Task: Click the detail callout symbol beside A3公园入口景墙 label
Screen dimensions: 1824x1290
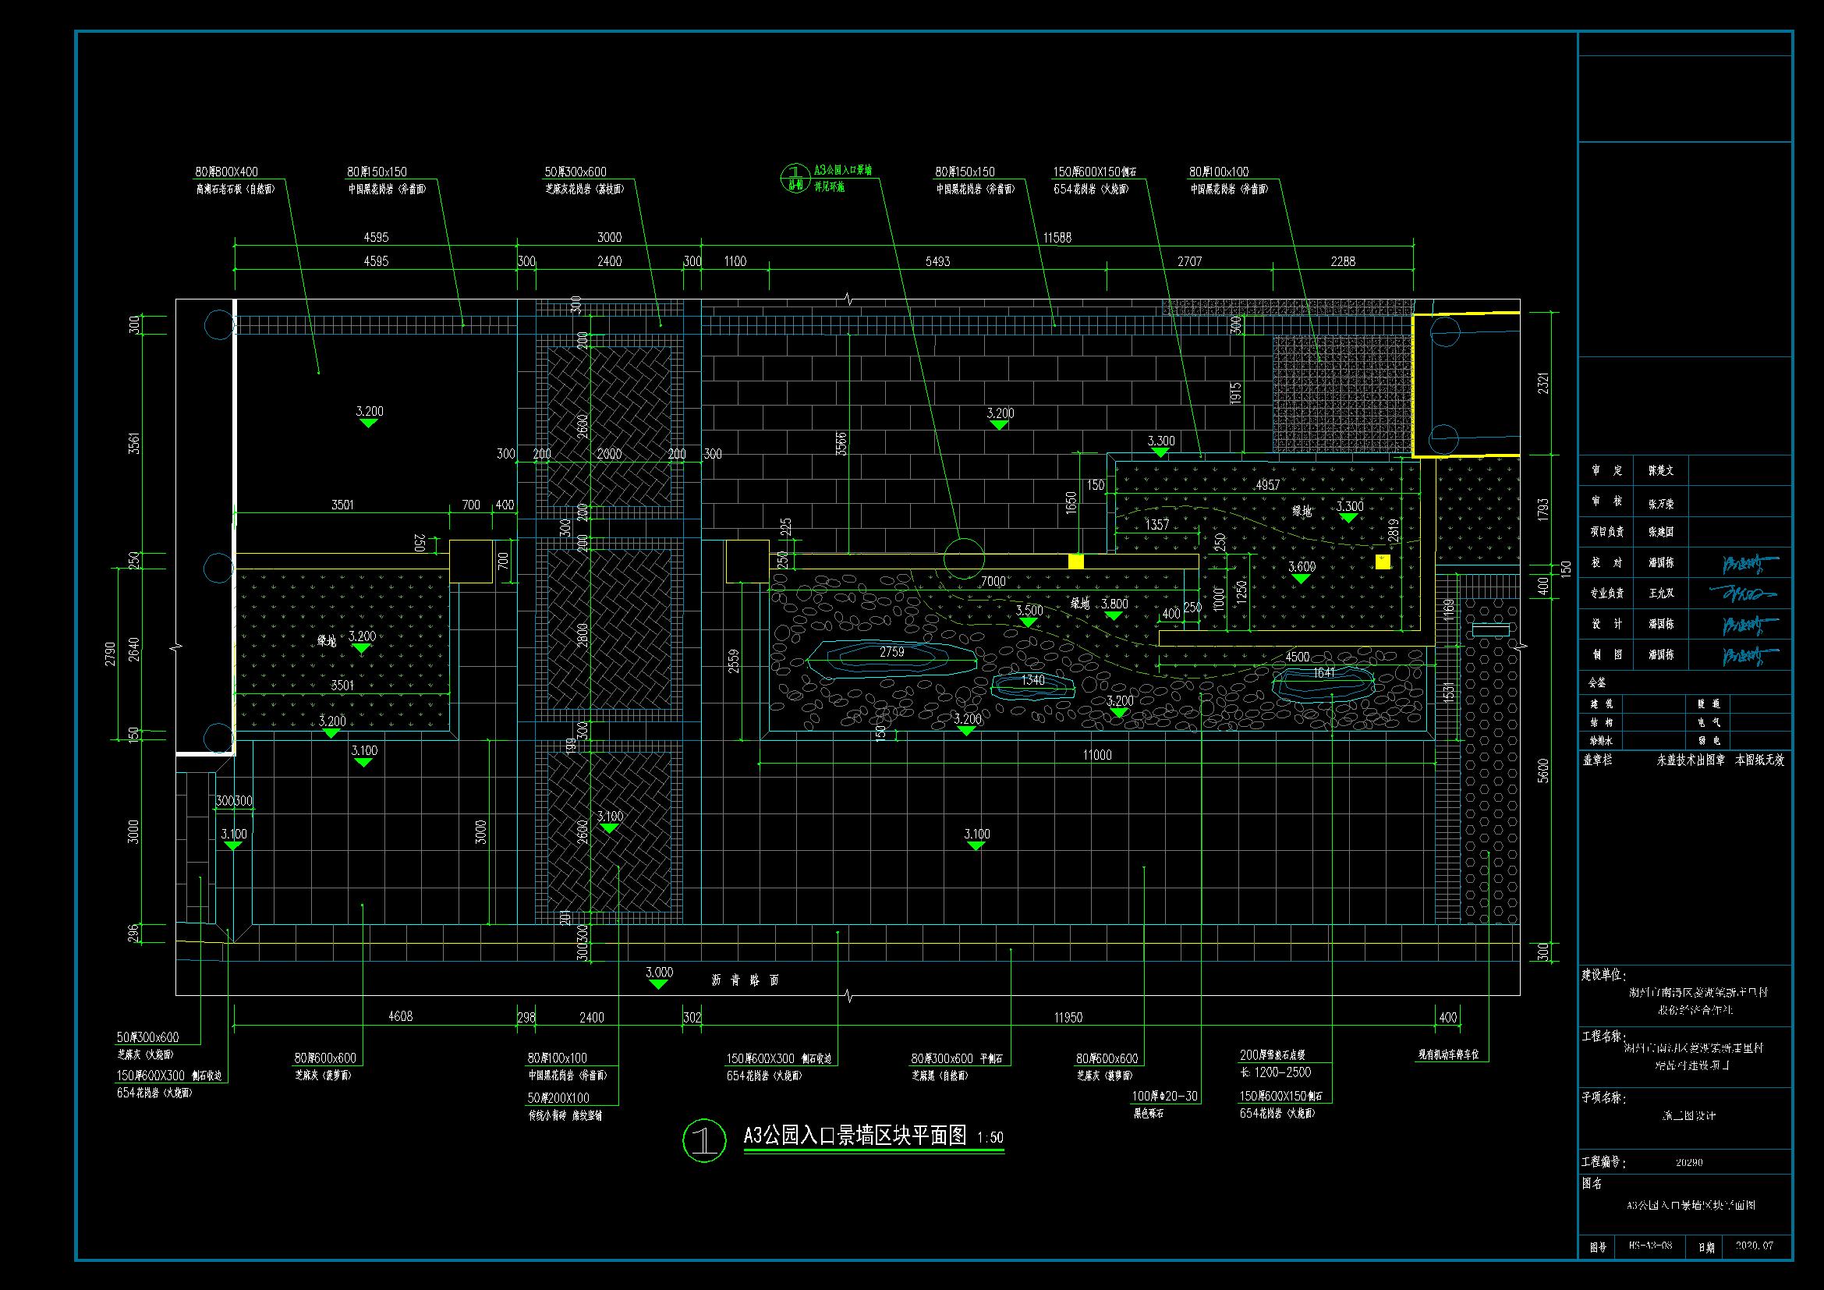Action: 795,178
